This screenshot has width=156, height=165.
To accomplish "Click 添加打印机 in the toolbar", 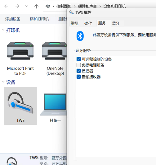I will [39, 19].
